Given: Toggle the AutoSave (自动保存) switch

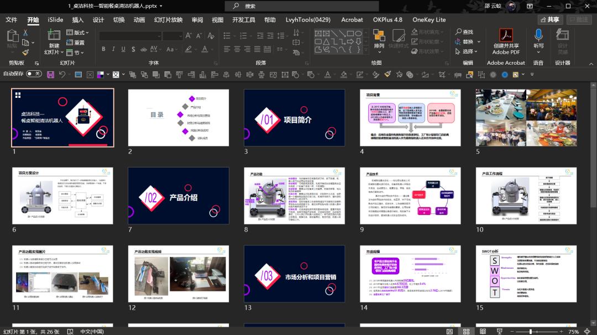Looking at the screenshot, I should pos(34,74).
